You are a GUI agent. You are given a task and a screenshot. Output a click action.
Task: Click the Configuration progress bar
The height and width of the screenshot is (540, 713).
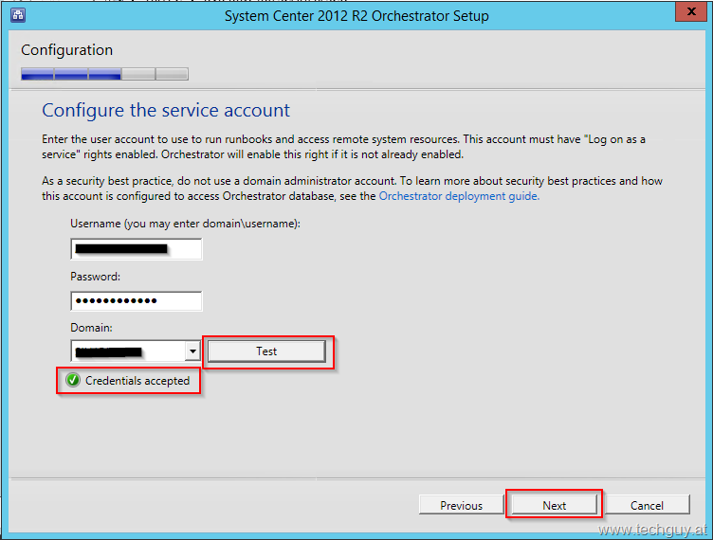[x=104, y=74]
